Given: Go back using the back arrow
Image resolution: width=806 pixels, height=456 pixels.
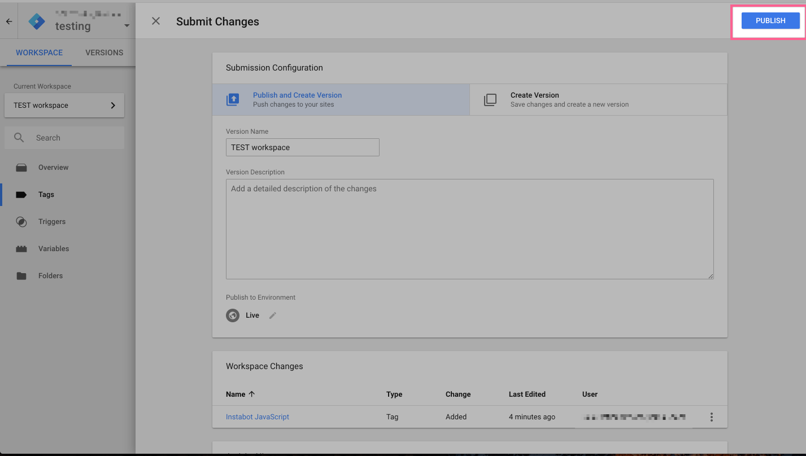Looking at the screenshot, I should (9, 21).
